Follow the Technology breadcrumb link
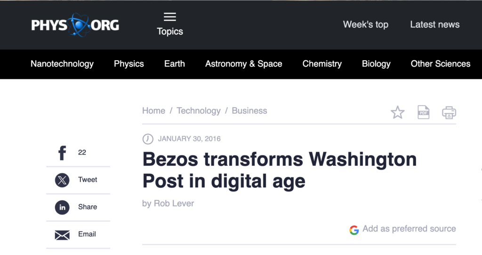482x255 pixels. [x=199, y=111]
